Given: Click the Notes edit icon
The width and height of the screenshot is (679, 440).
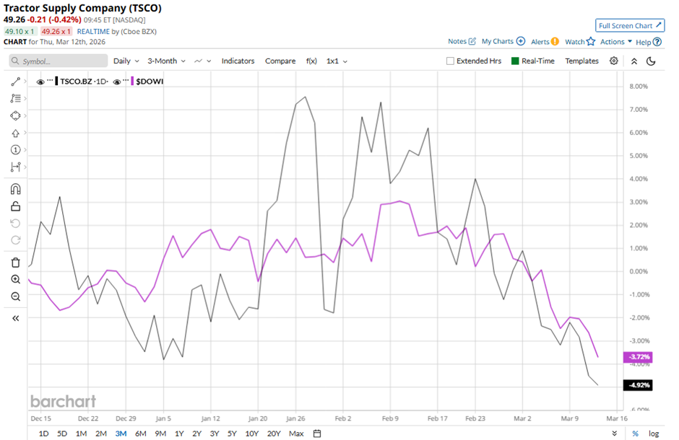Looking at the screenshot, I should [472, 42].
